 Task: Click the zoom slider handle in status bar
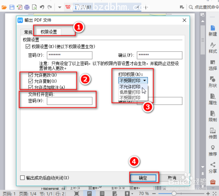tap(174, 193)
